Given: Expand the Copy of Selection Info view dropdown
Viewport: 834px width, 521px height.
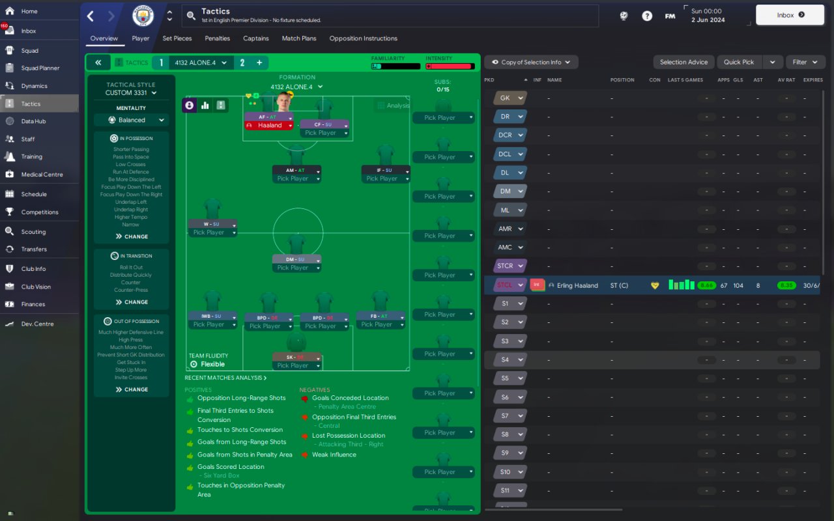Looking at the screenshot, I should point(531,63).
